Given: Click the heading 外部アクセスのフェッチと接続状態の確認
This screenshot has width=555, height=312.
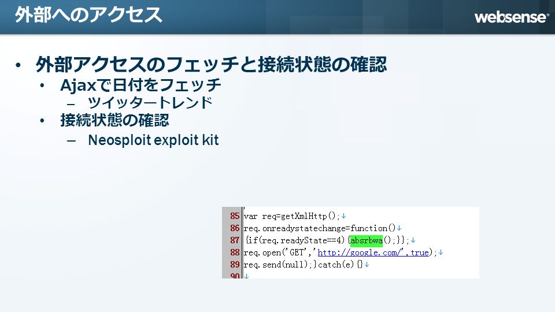Looking at the screenshot, I should [212, 64].
